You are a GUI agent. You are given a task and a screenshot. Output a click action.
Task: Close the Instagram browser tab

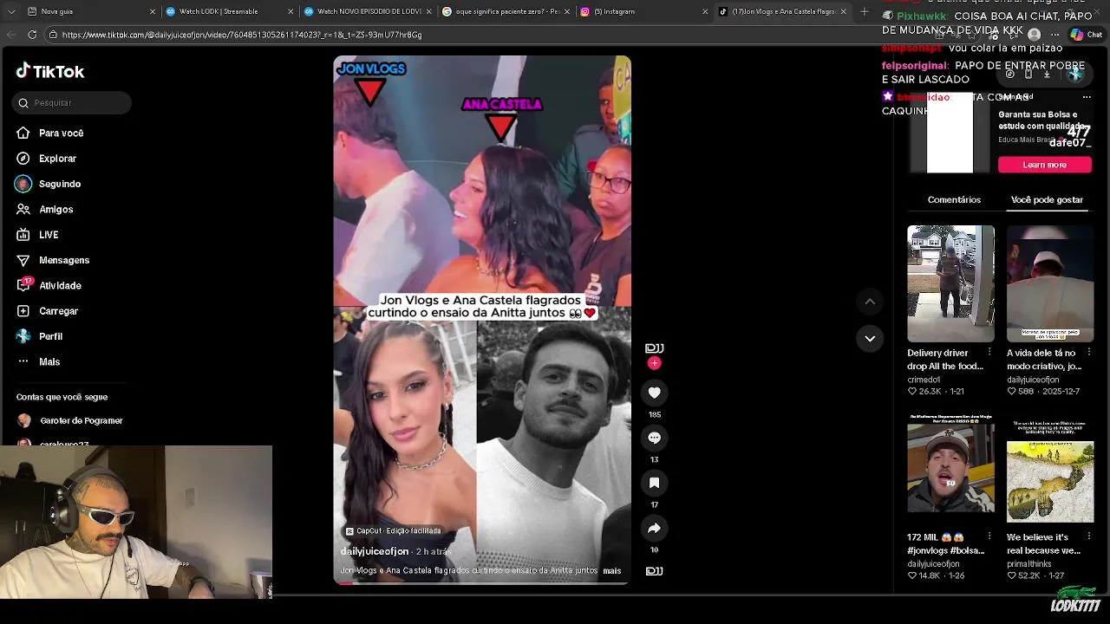click(705, 11)
